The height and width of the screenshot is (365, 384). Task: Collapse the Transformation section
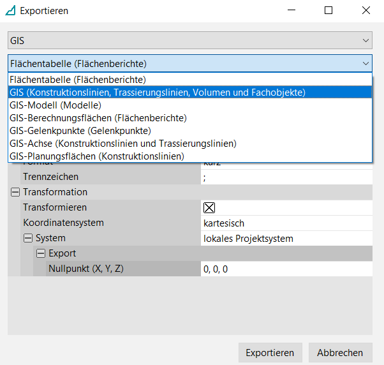(15, 192)
